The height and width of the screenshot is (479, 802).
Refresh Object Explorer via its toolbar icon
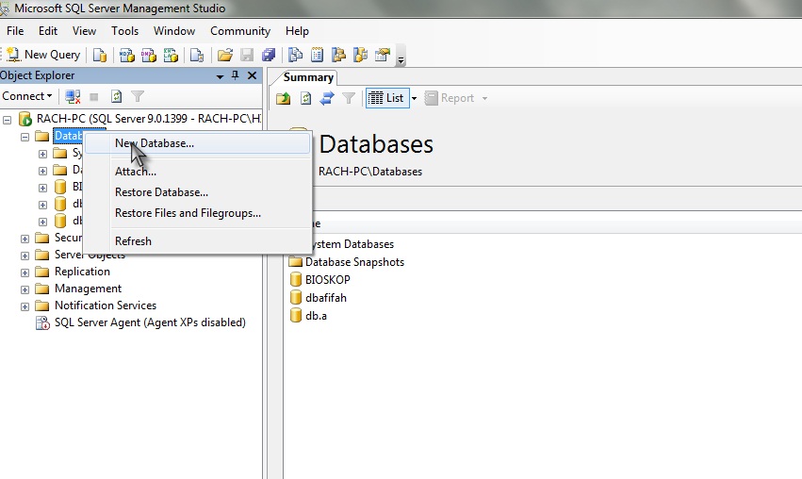116,97
